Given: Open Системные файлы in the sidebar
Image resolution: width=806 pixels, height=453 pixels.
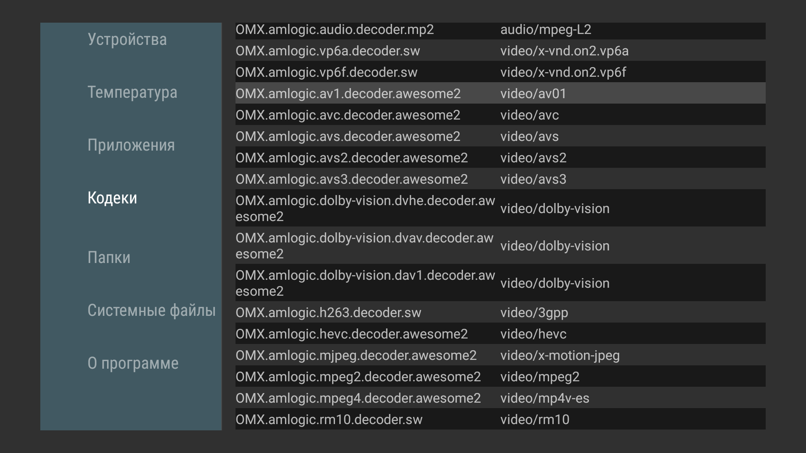Looking at the screenshot, I should (x=151, y=310).
